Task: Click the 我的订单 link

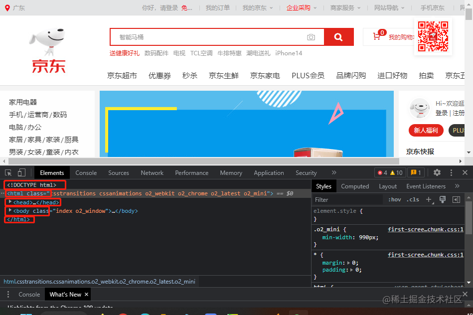Action: [x=218, y=8]
